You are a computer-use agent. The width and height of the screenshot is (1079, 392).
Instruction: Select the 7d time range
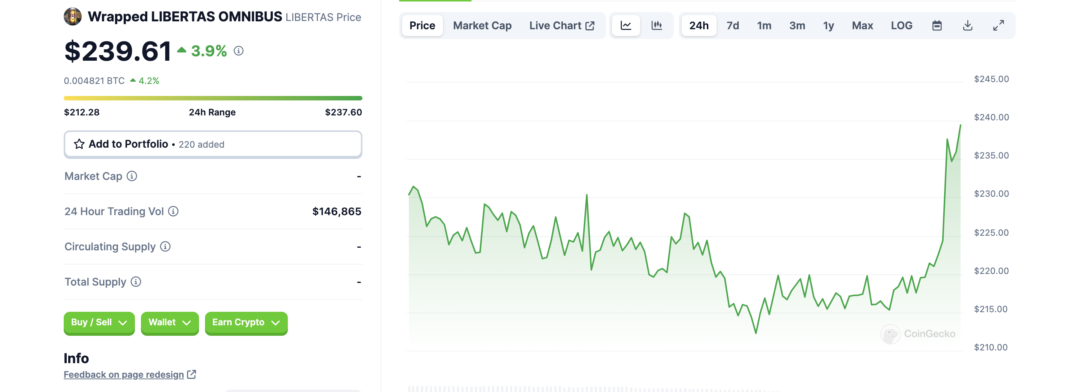tap(732, 25)
